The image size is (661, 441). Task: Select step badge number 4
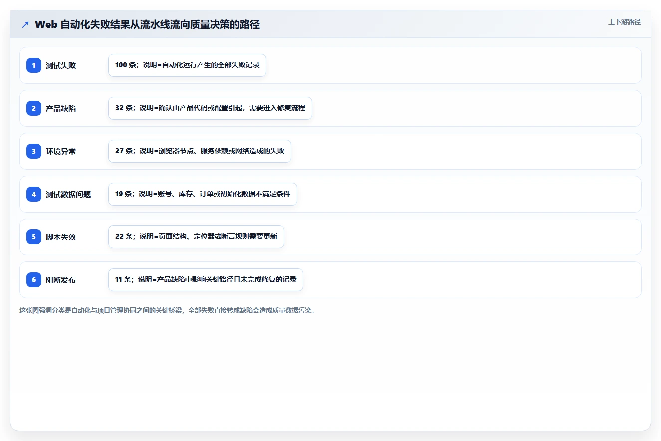point(34,194)
